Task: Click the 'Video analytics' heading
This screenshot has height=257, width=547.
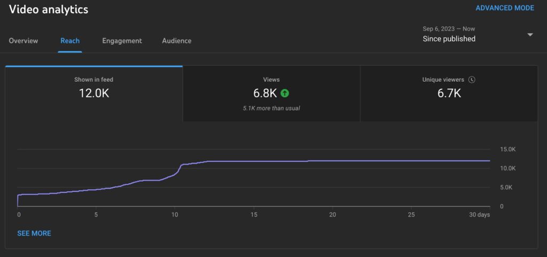Action: [x=49, y=10]
